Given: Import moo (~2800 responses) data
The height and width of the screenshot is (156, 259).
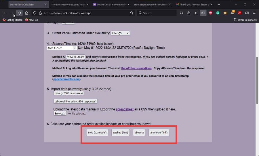Looking at the screenshot, I should click(x=68, y=93).
